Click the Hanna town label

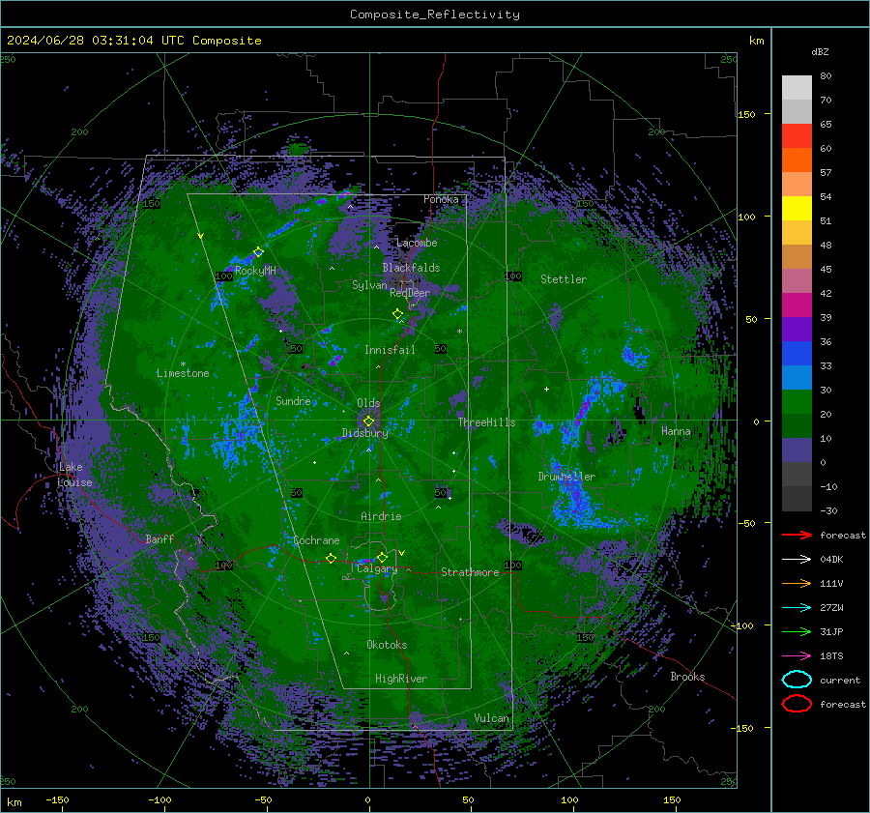[676, 430]
